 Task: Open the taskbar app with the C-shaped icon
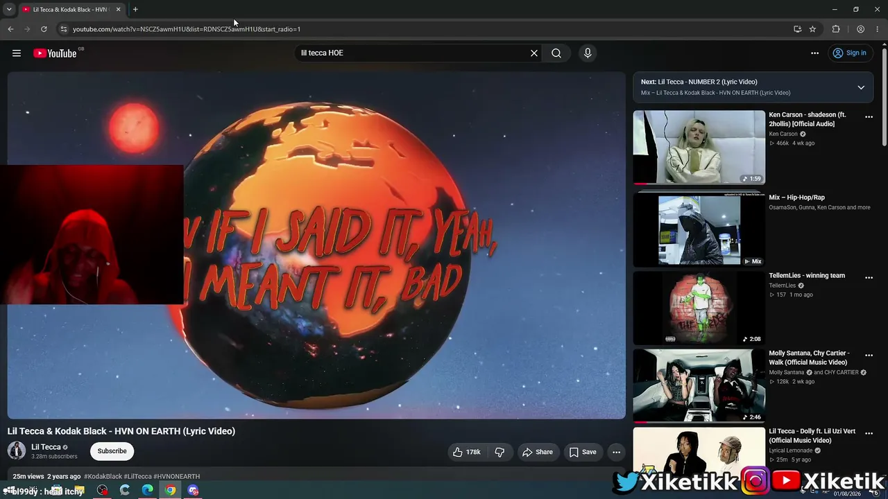[x=125, y=491]
